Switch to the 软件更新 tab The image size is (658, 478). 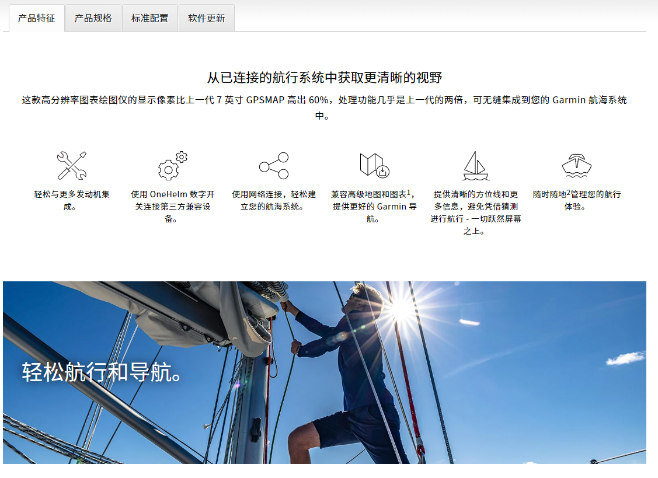pyautogui.click(x=207, y=18)
